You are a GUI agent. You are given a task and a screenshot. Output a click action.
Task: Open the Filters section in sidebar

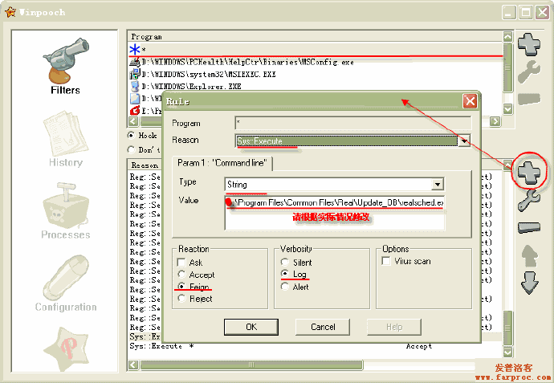click(x=65, y=63)
